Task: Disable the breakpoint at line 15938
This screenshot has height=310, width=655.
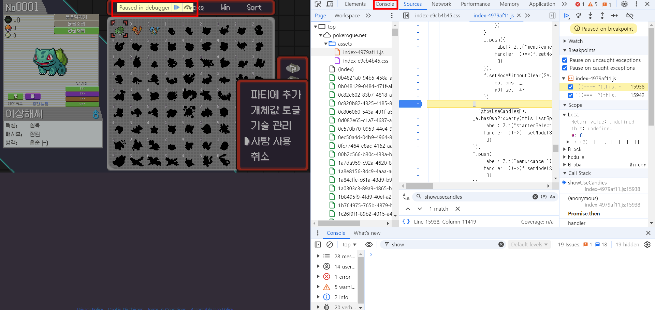Action: click(570, 87)
